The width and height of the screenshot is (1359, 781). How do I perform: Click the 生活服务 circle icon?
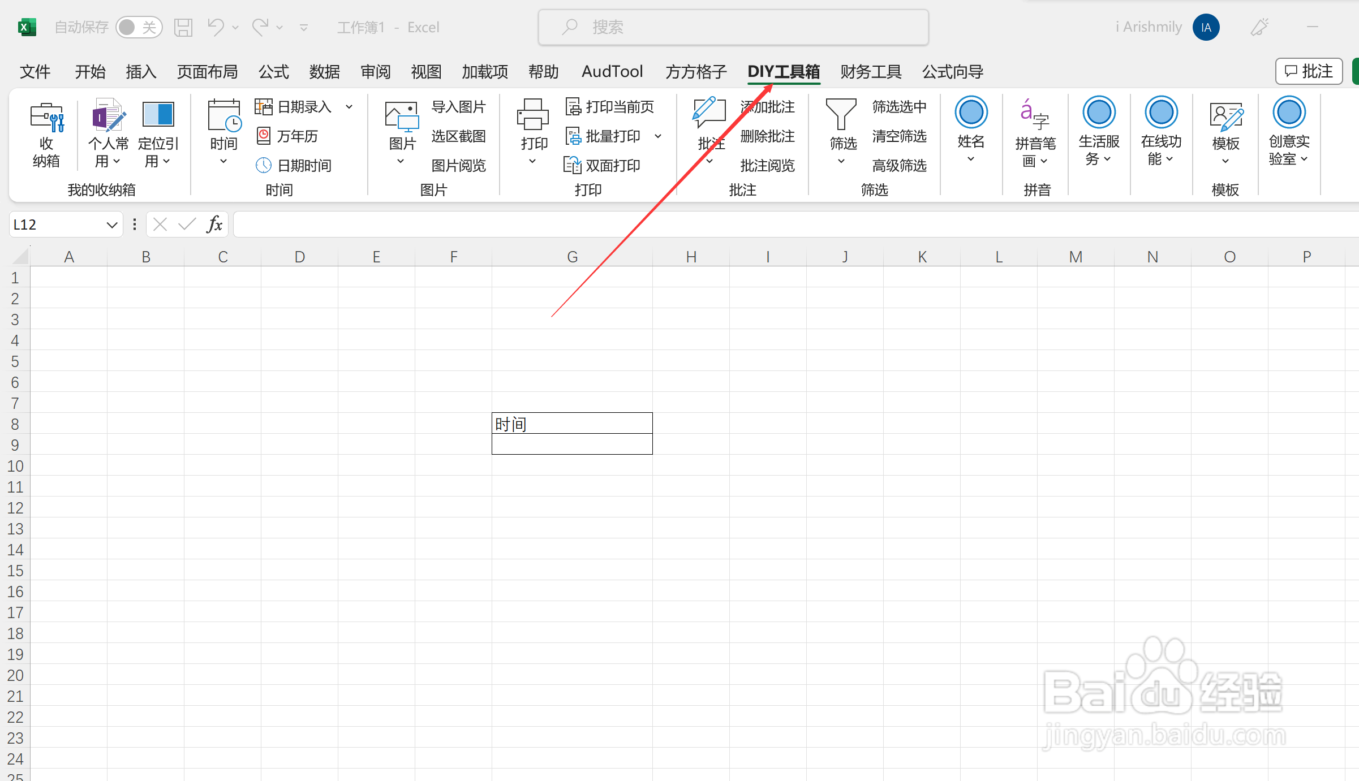click(1099, 112)
